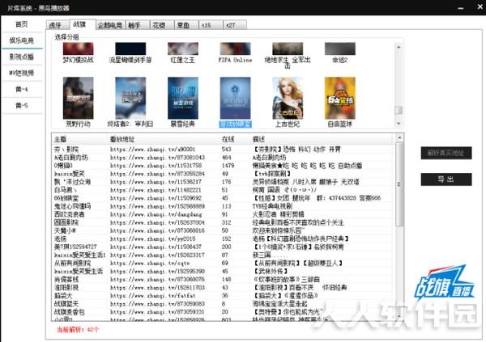This screenshot has height=342, width=486.
Task: Open the 梦幻模拟战 group thumbnail
Action: pyautogui.click(x=78, y=49)
